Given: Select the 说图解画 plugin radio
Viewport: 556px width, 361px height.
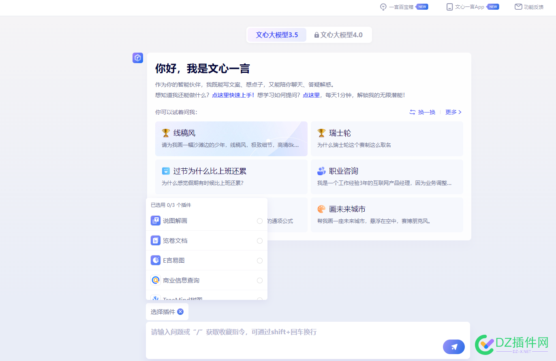Looking at the screenshot, I should (260, 221).
